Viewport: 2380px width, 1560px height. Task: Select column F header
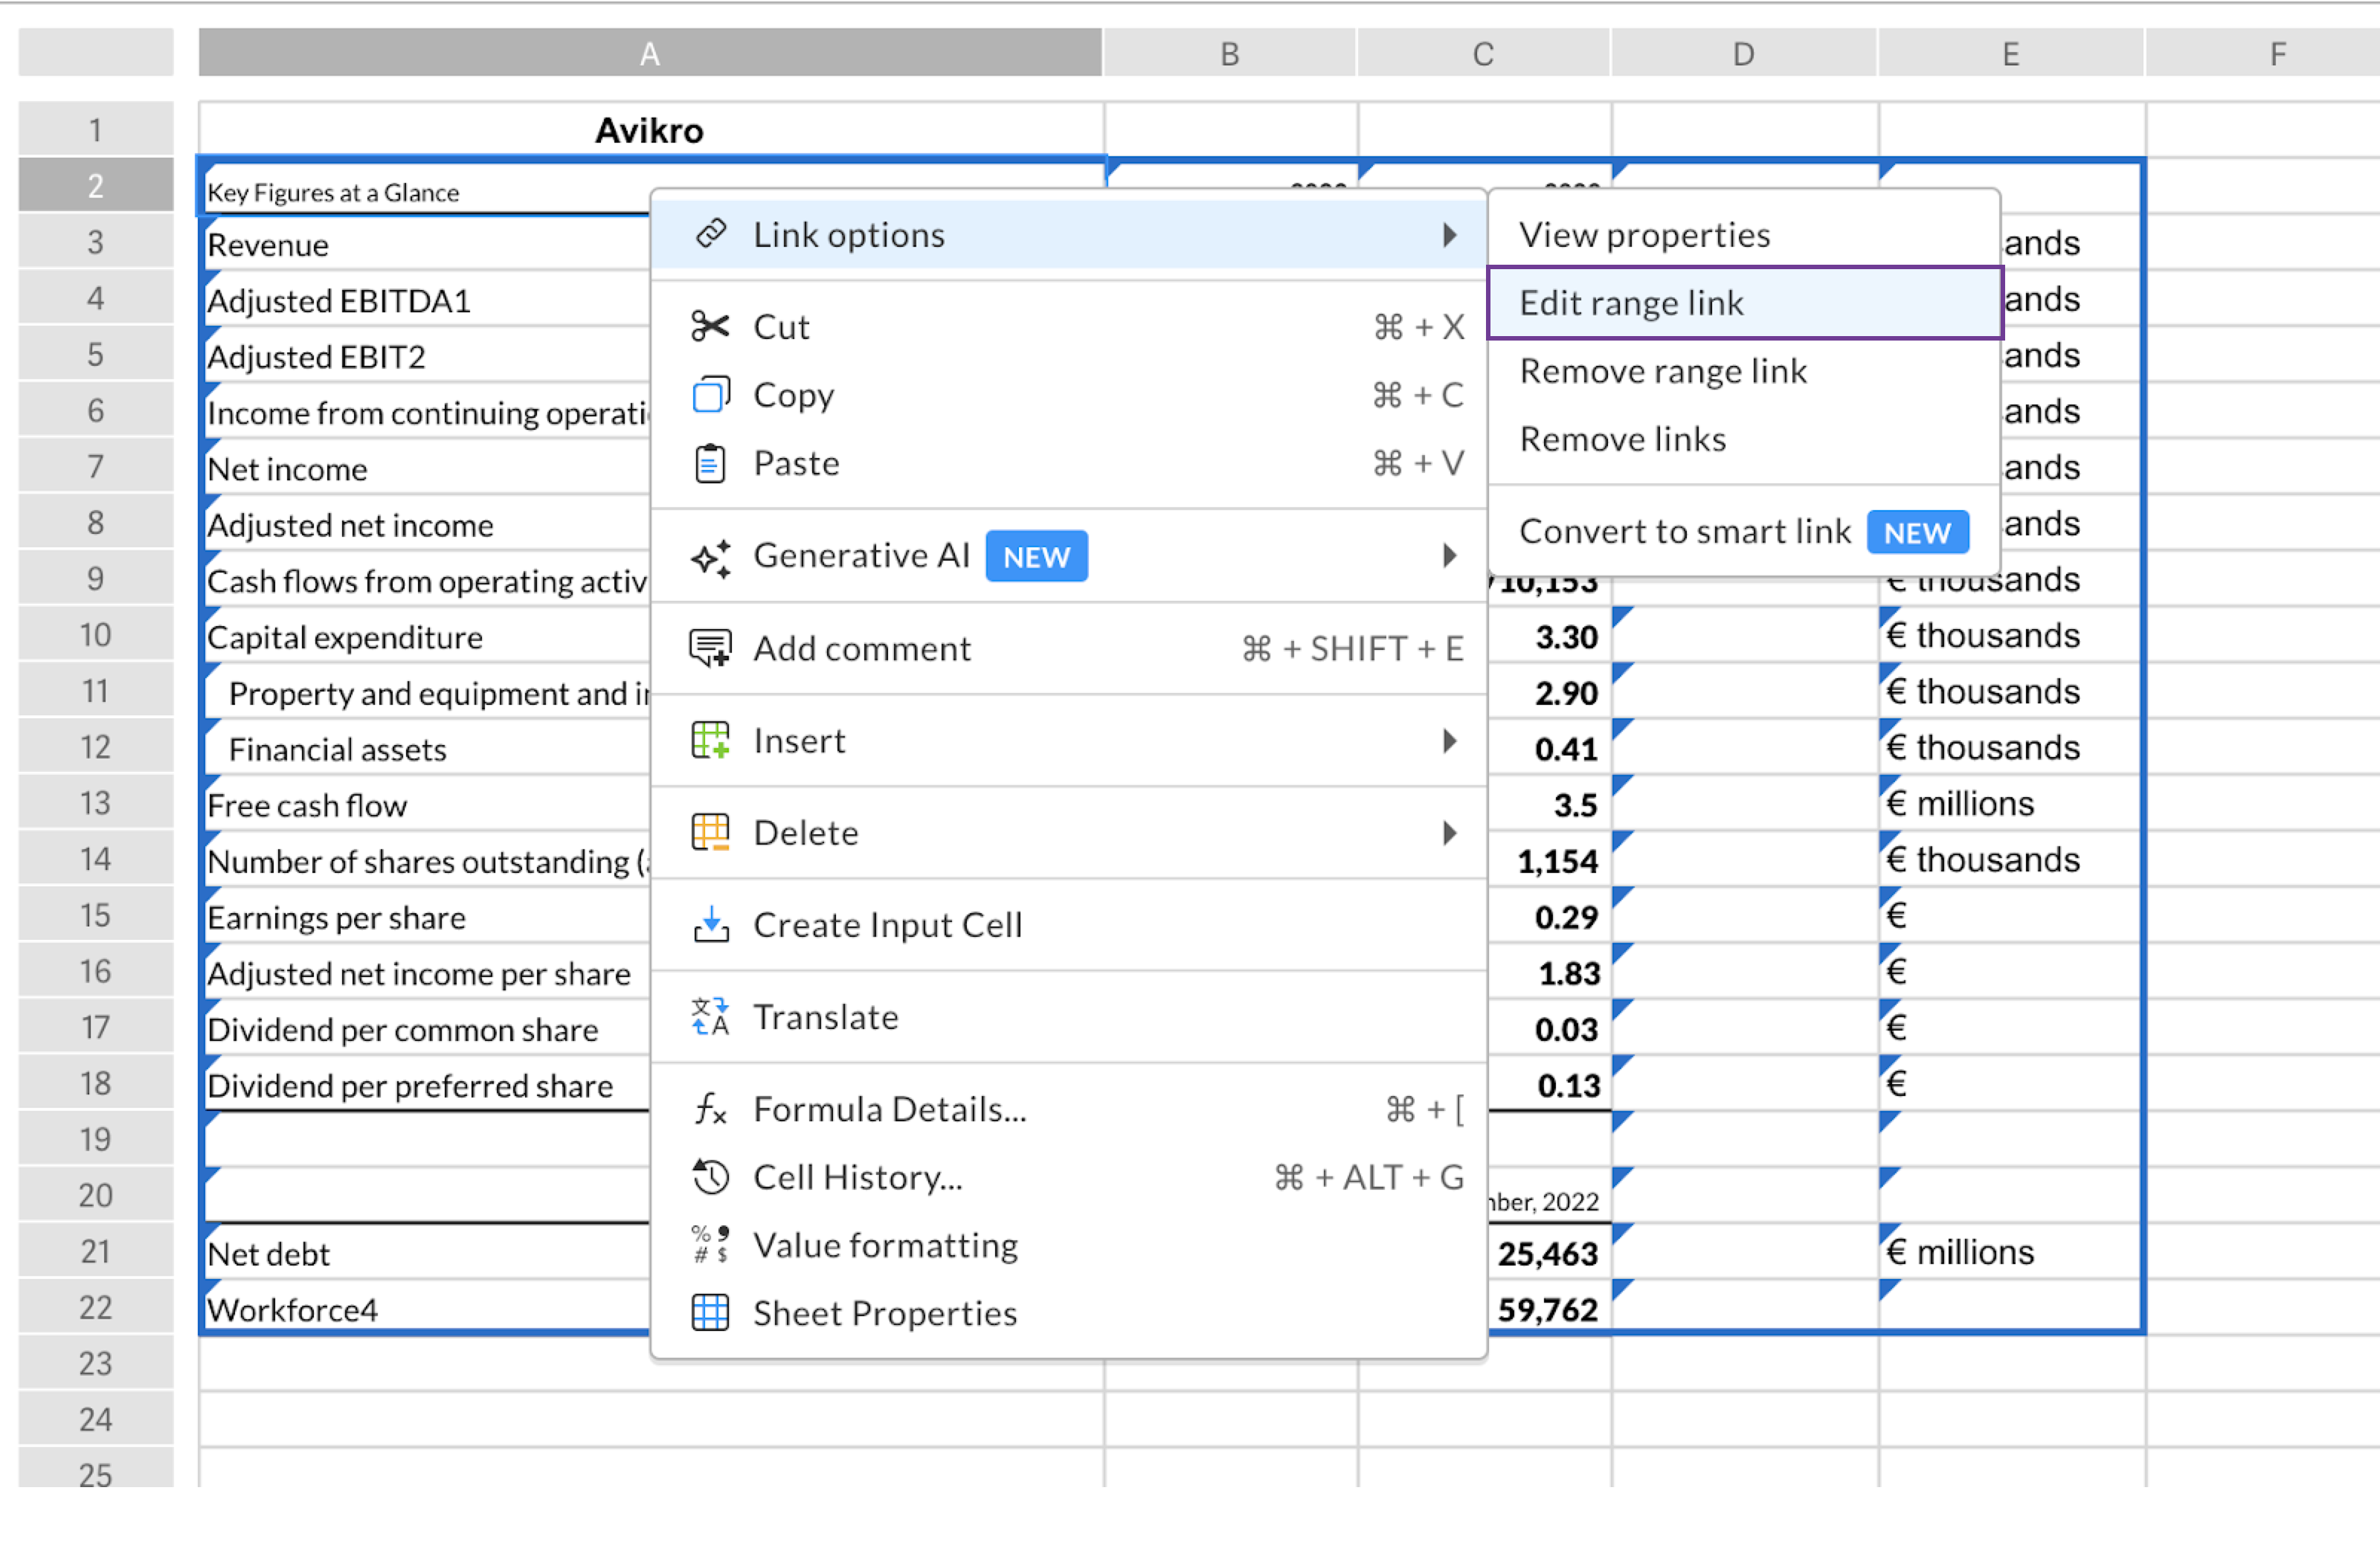(2277, 53)
